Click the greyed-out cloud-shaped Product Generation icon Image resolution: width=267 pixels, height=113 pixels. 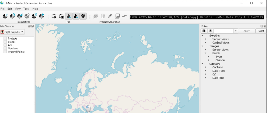tap(95, 16)
